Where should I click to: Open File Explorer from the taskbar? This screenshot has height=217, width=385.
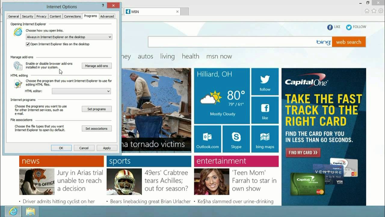(x=30, y=212)
